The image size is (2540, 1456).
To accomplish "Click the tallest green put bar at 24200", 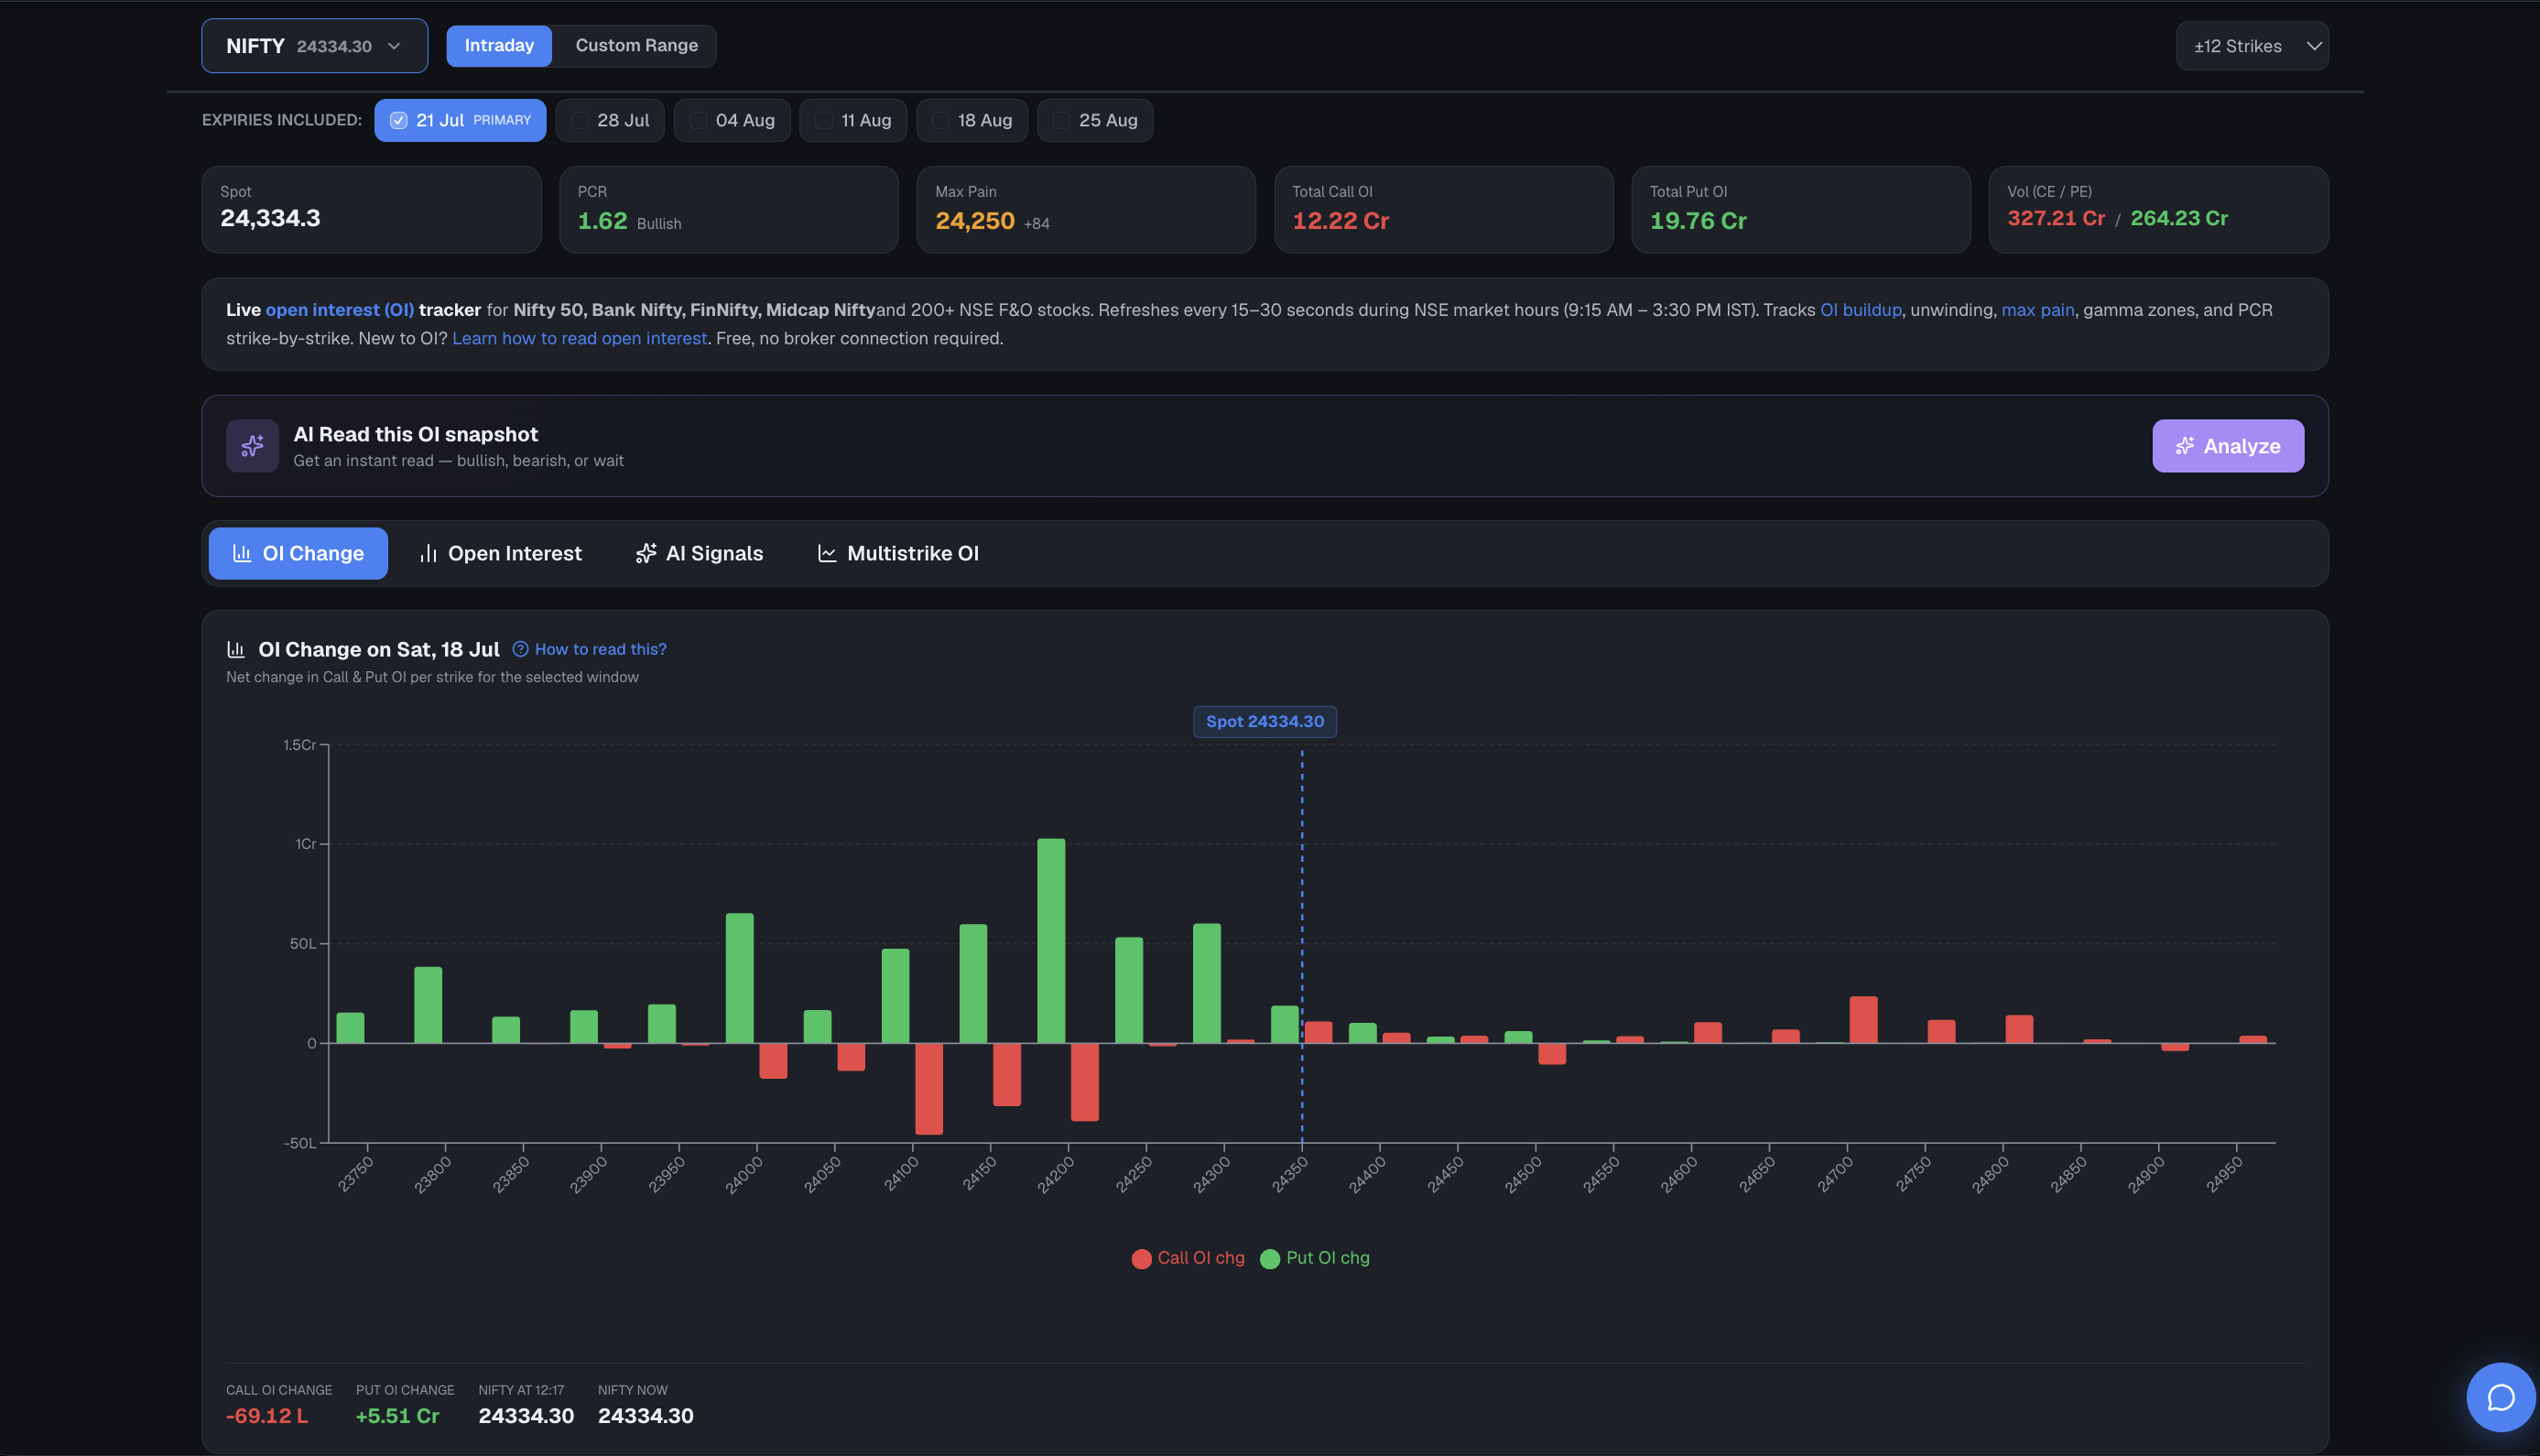I will tap(1050, 940).
